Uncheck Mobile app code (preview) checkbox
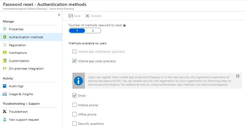Screen dimensions: 246x129 click(x=74, y=61)
